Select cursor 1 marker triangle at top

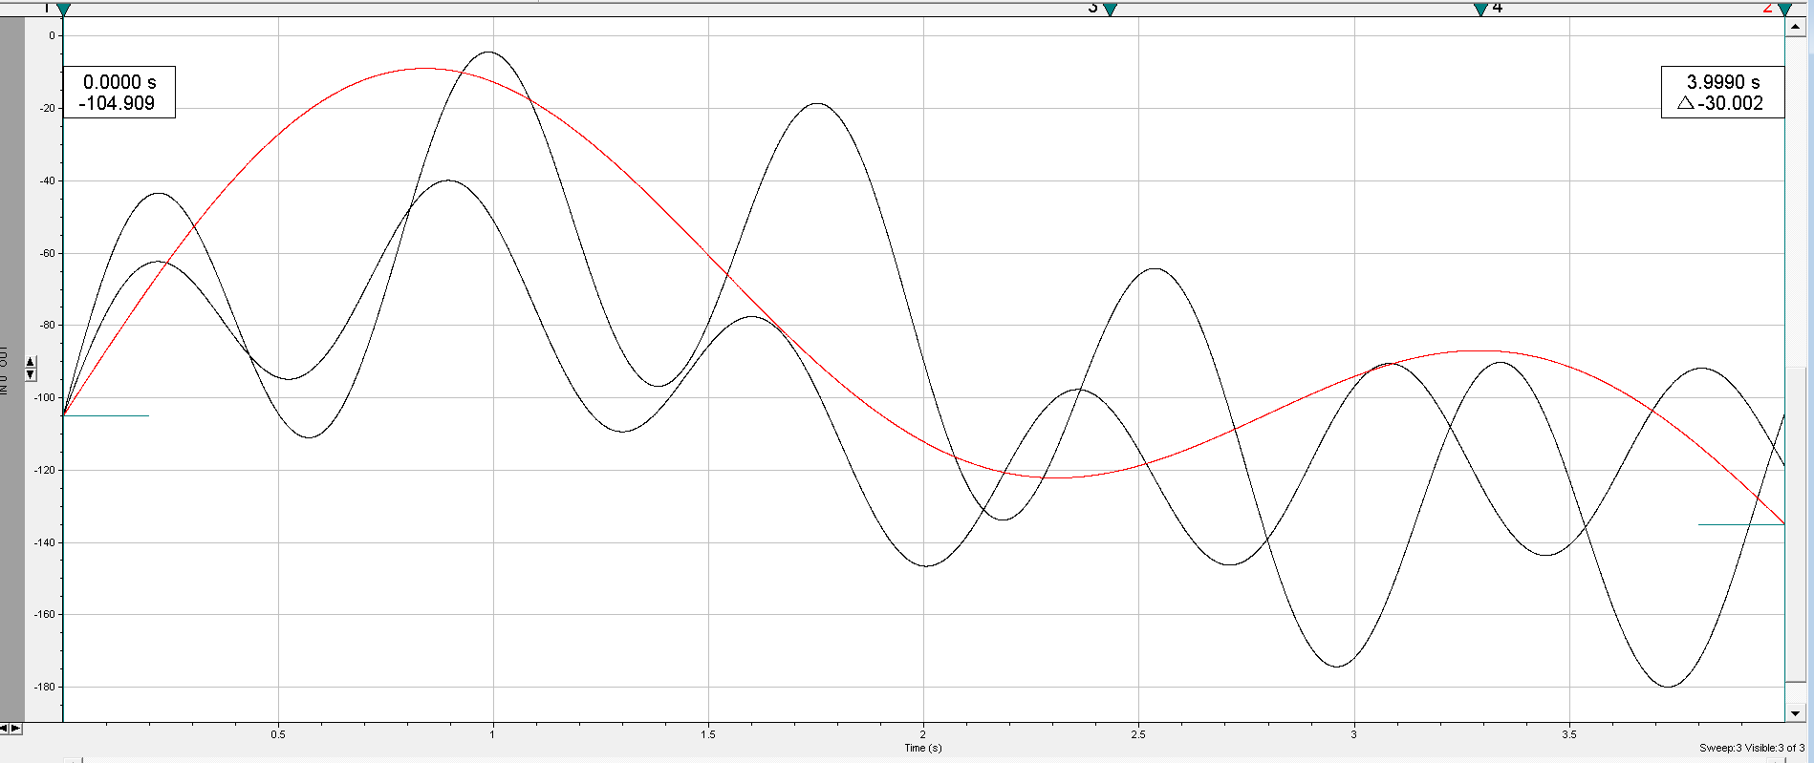63,10
